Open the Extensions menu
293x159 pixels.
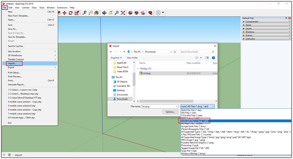[62, 8]
